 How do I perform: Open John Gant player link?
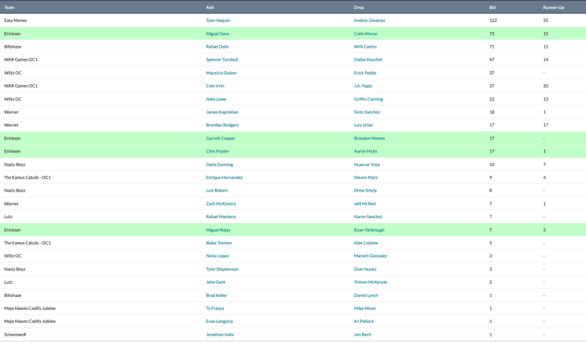pos(216,282)
